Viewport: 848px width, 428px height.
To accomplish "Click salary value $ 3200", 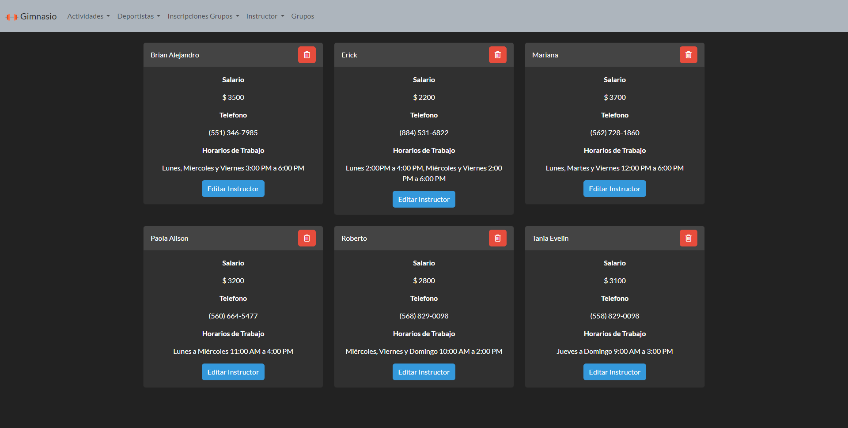I will pyautogui.click(x=233, y=280).
